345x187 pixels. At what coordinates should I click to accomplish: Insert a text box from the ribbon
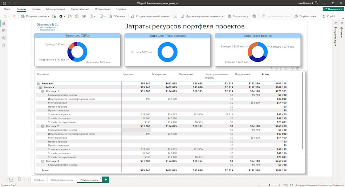coord(175,16)
